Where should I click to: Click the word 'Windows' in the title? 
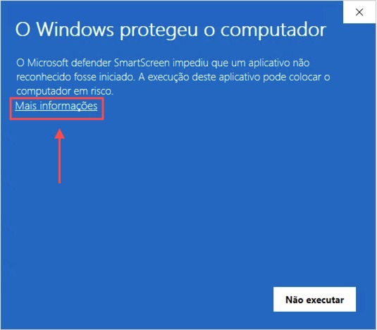pyautogui.click(x=75, y=30)
